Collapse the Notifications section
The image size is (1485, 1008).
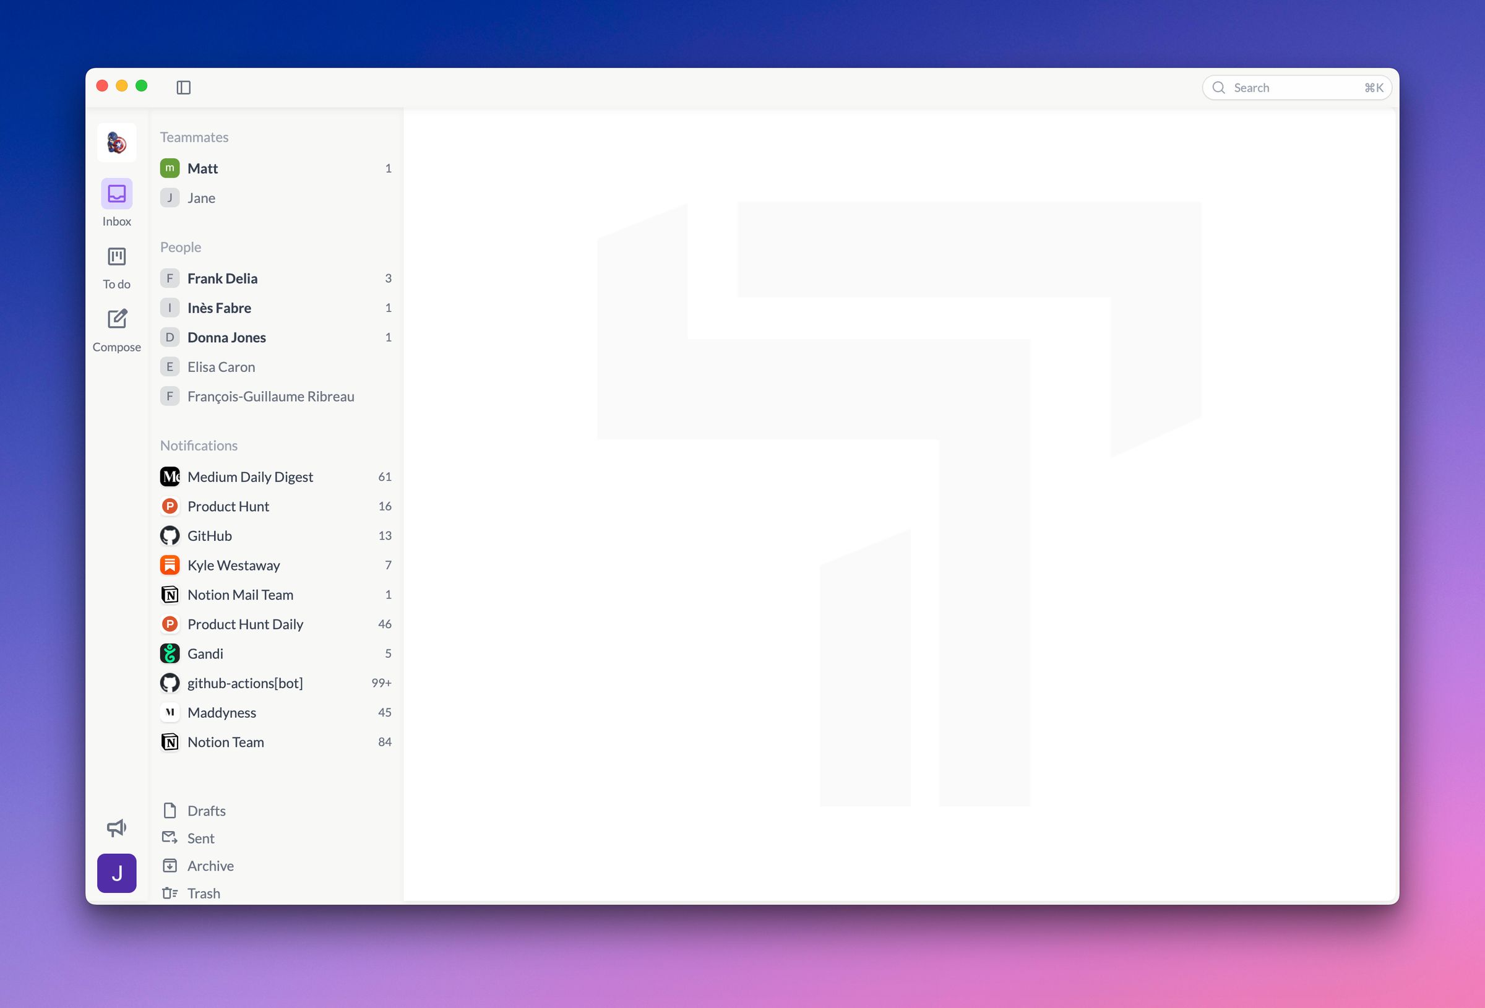pos(199,446)
